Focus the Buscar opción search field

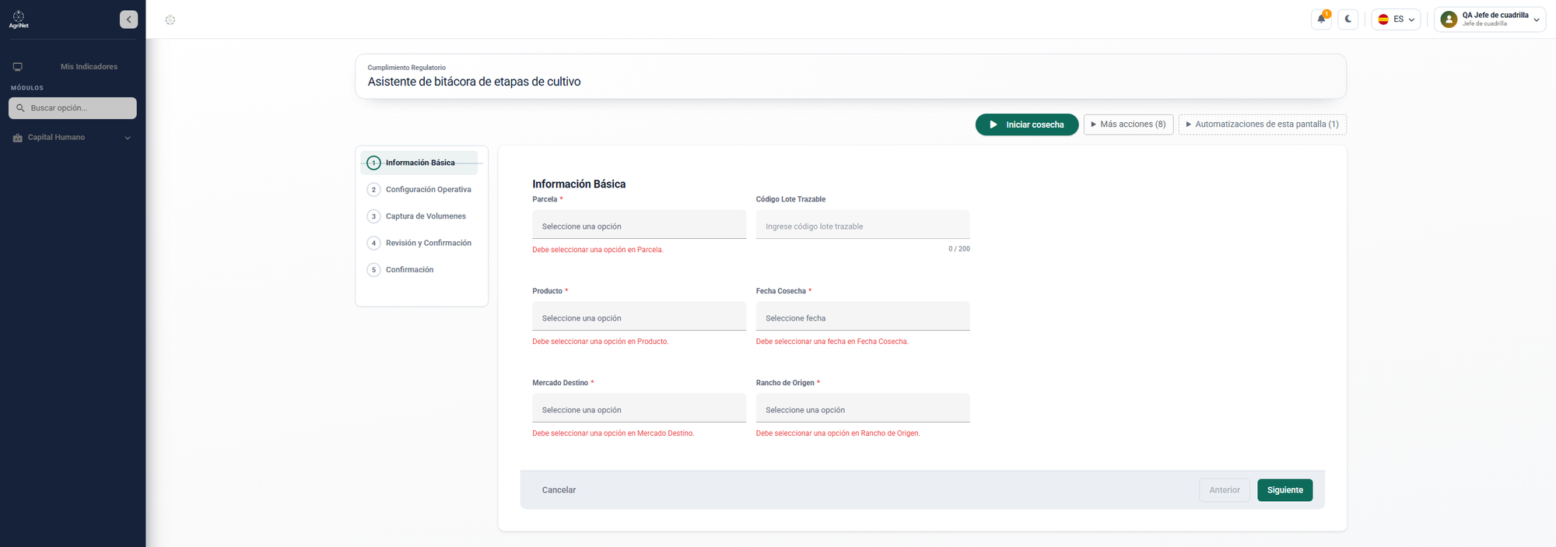pos(72,108)
